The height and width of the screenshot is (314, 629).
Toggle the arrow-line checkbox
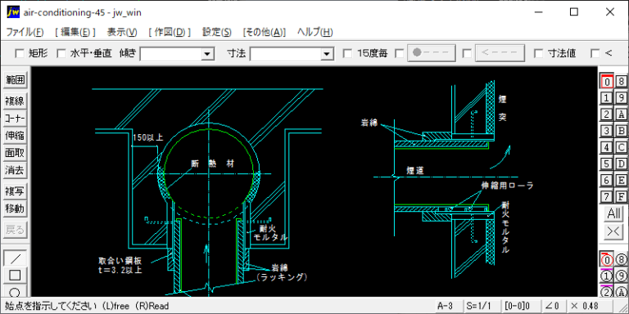pyautogui.click(x=467, y=53)
